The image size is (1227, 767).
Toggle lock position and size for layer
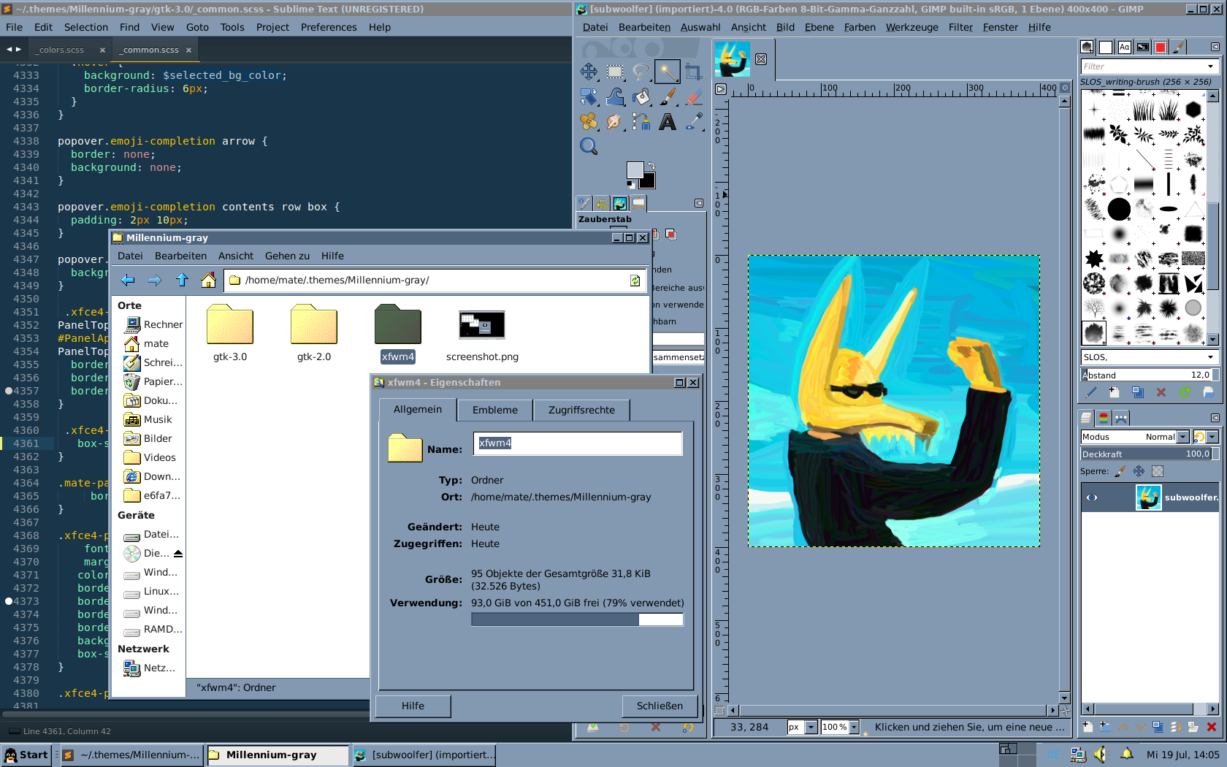pos(1139,471)
